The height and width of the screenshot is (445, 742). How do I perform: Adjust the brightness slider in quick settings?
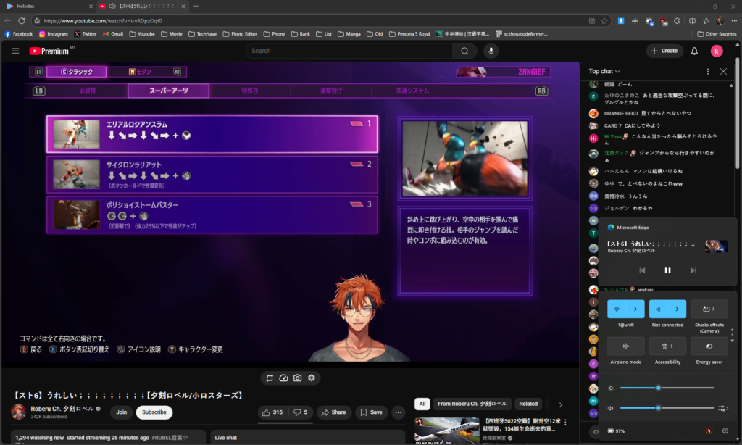click(x=667, y=388)
